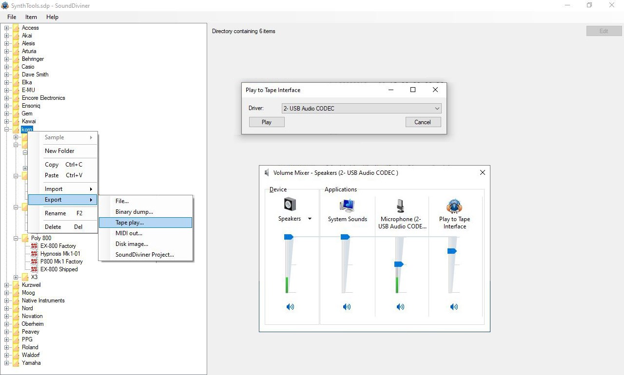Select the Novation tree item

[x=32, y=316]
